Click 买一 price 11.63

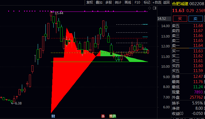point(198,51)
